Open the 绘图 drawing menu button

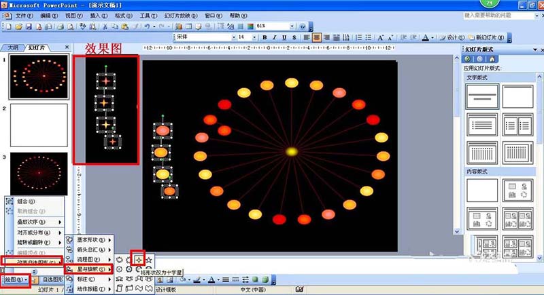point(16,279)
